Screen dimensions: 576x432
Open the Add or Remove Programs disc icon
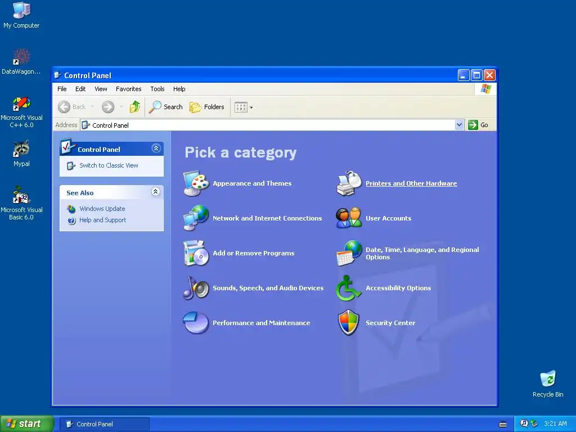click(196, 253)
